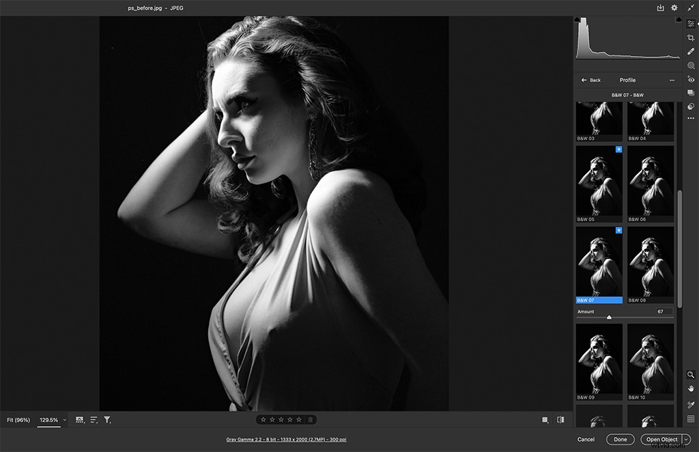Open dropdown arrow beside Open Object
Viewport: 699px width, 452px height.
(x=685, y=439)
